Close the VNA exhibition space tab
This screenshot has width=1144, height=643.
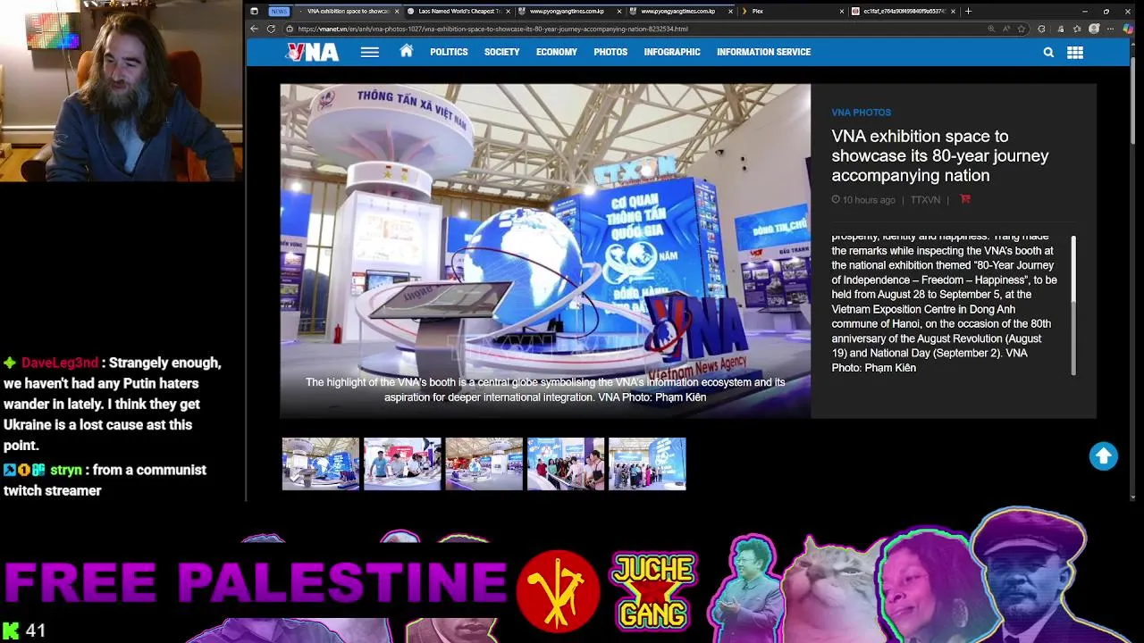(397, 11)
